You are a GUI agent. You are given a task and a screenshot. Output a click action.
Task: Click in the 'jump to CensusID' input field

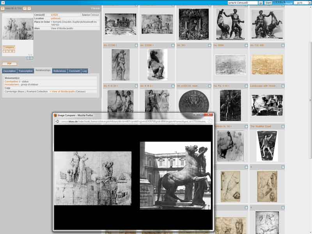(x=243, y=3)
